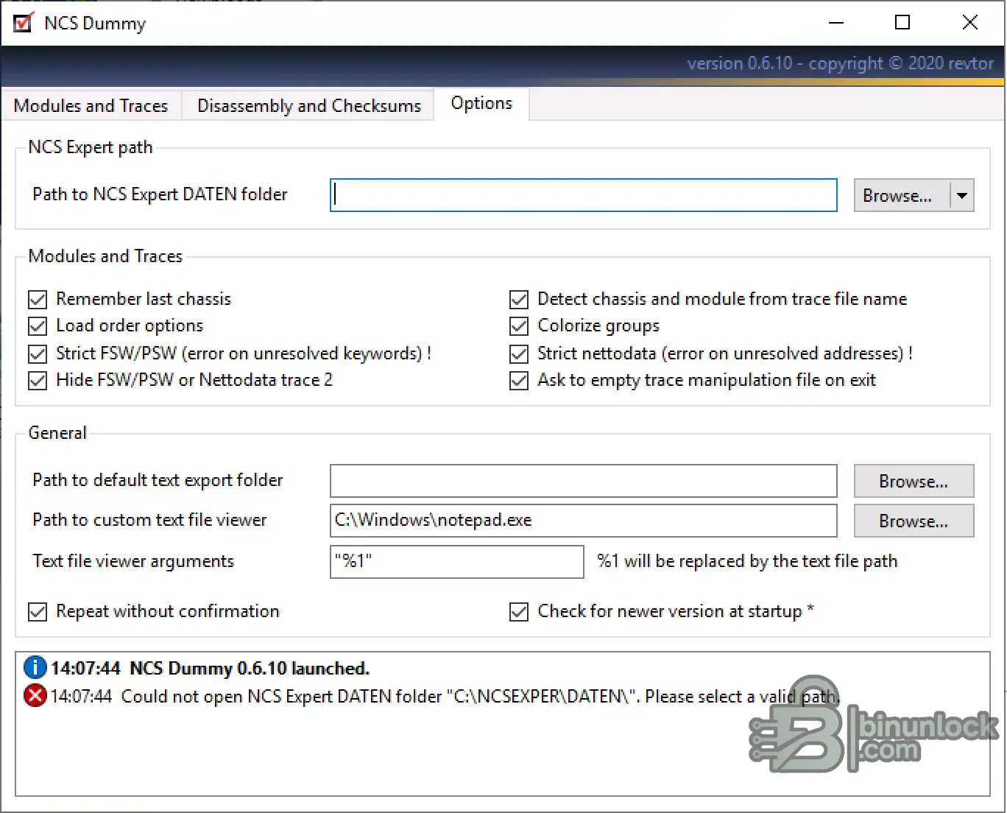Click the text file viewer arguments field
This screenshot has width=1007, height=813.
pos(456,562)
